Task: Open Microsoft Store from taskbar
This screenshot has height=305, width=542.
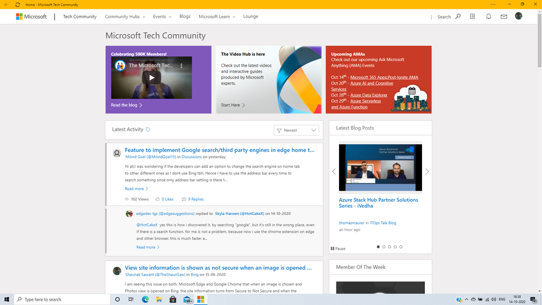Action: [x=173, y=300]
